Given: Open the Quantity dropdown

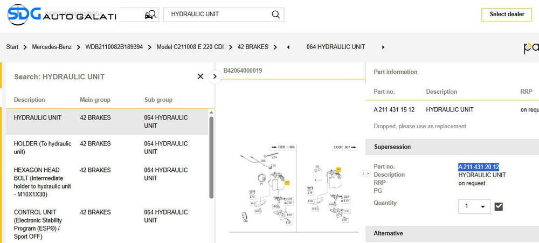Looking at the screenshot, I should pos(474,206).
